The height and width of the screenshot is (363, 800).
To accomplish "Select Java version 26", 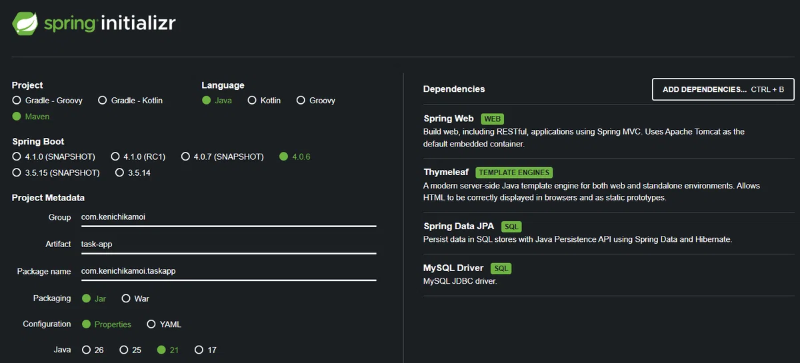I will pyautogui.click(x=93, y=350).
